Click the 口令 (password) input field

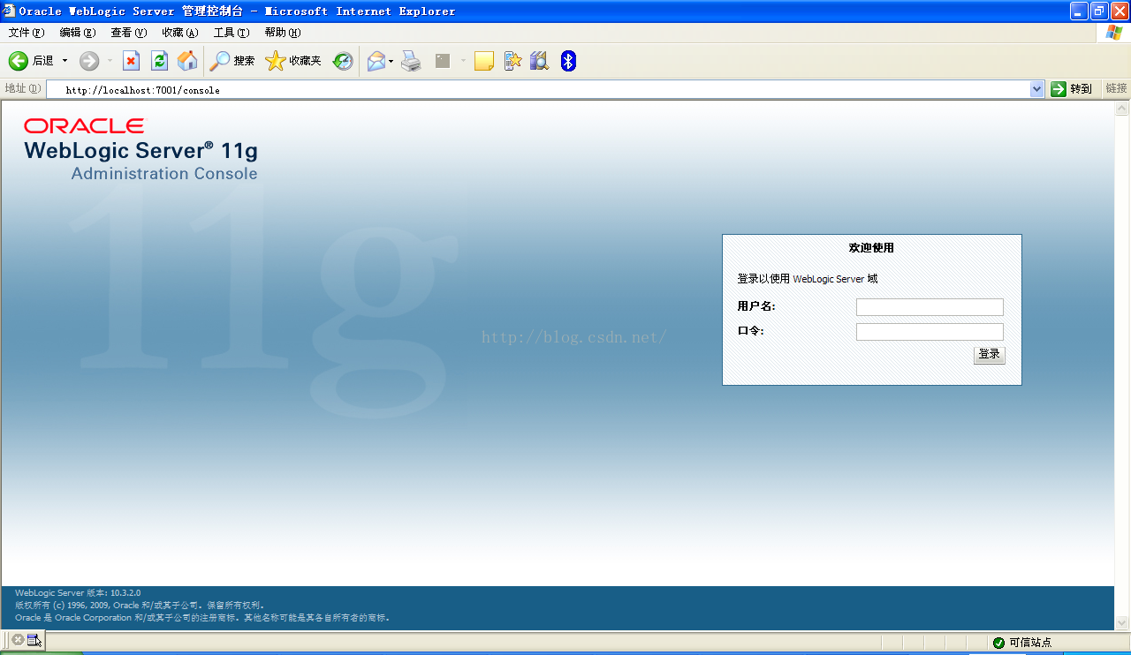pyautogui.click(x=930, y=332)
